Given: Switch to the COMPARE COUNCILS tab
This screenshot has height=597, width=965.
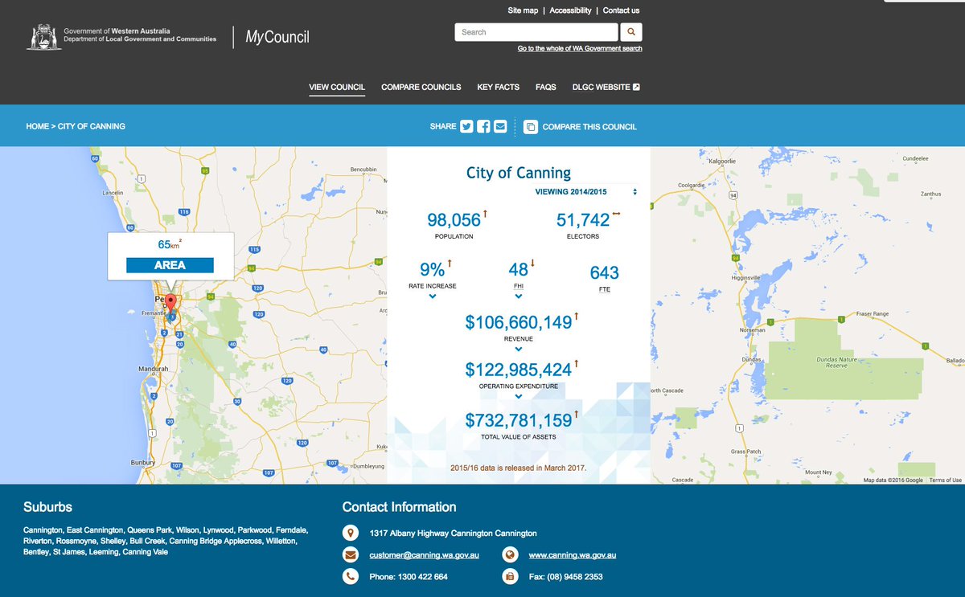Looking at the screenshot, I should 421,87.
